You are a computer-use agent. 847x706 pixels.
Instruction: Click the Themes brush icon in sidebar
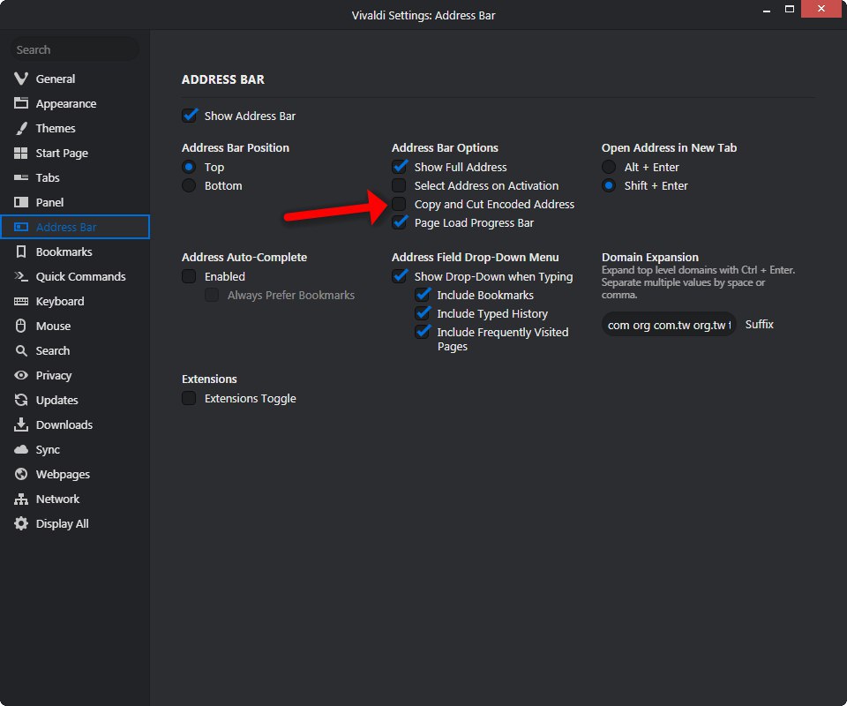click(21, 128)
